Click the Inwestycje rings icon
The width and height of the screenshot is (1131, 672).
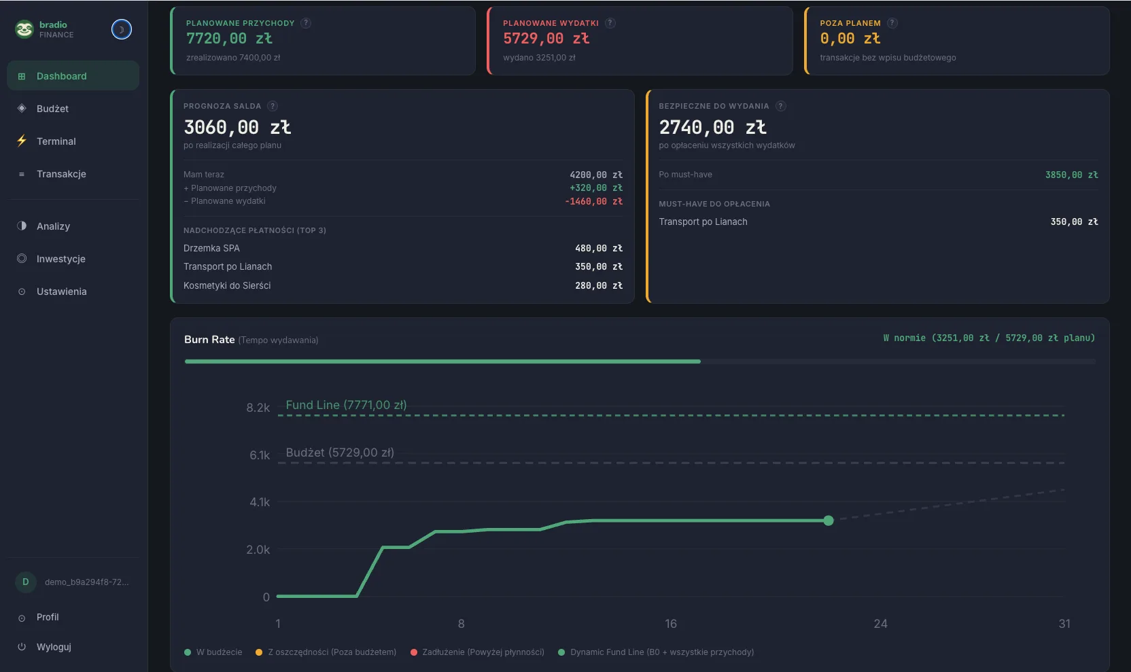tap(21, 259)
